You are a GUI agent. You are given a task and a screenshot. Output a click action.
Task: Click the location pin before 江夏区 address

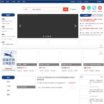38,83
